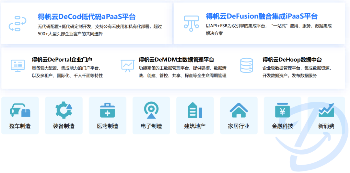Select the 建筑地产 industry label
The height and width of the screenshot is (173, 350).
pyautogui.click(x=195, y=126)
